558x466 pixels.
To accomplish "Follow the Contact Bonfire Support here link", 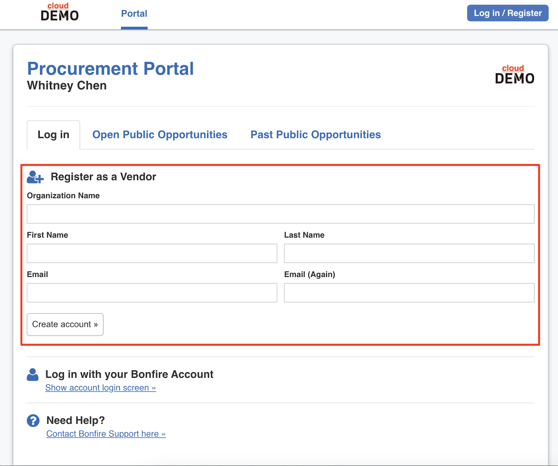I will pyautogui.click(x=106, y=434).
